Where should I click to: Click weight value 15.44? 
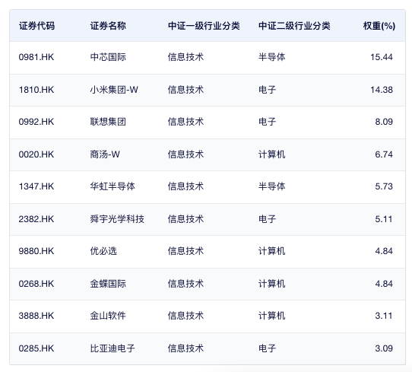point(382,57)
